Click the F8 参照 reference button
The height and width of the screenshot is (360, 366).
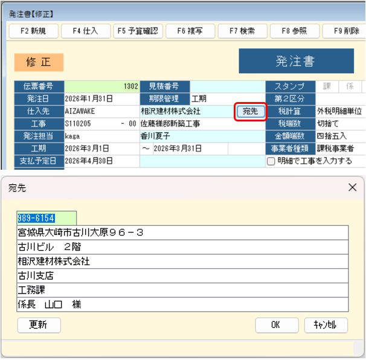[295, 31]
